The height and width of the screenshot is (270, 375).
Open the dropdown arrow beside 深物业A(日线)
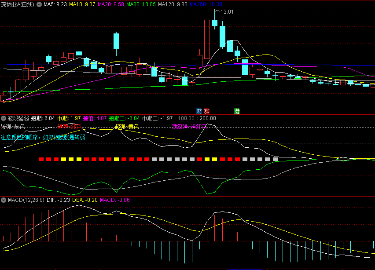(39, 4)
